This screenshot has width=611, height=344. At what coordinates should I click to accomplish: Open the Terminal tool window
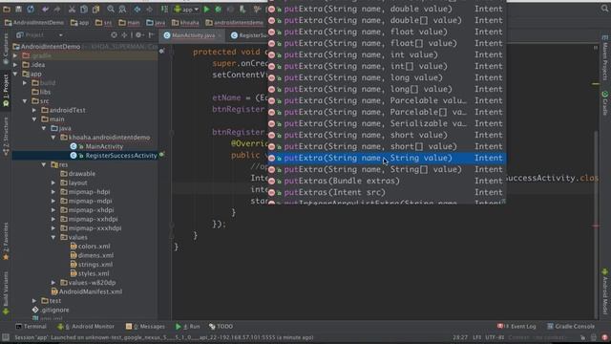pos(32,326)
